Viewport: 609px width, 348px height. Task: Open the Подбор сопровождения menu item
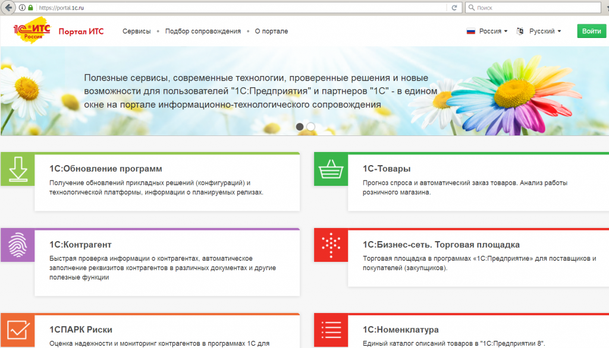203,31
